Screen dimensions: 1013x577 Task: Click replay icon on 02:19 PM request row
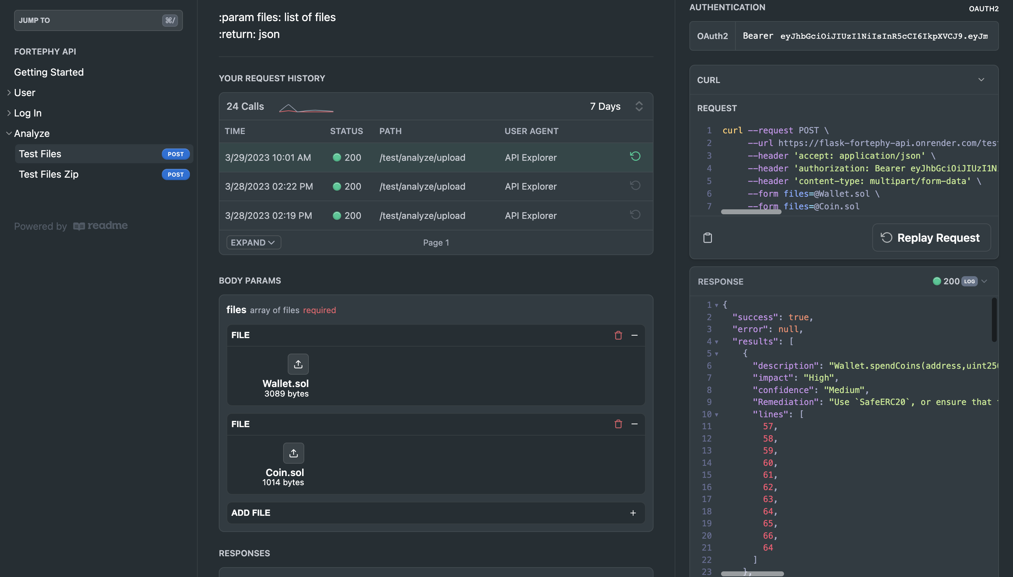click(x=635, y=215)
